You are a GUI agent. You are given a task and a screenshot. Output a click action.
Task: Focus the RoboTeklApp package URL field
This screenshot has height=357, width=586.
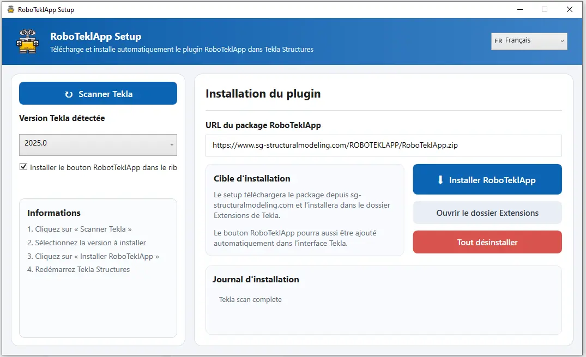tap(383, 146)
